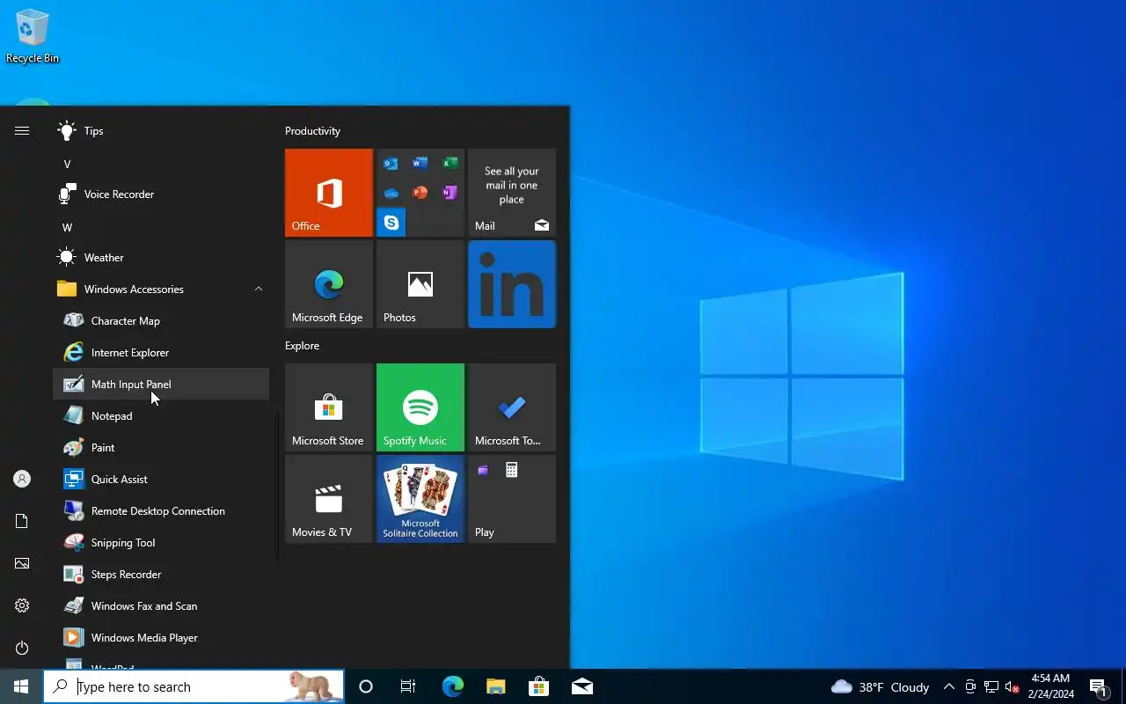Click the app list scrollbar thumb
1126x704 pixels.
[278, 486]
